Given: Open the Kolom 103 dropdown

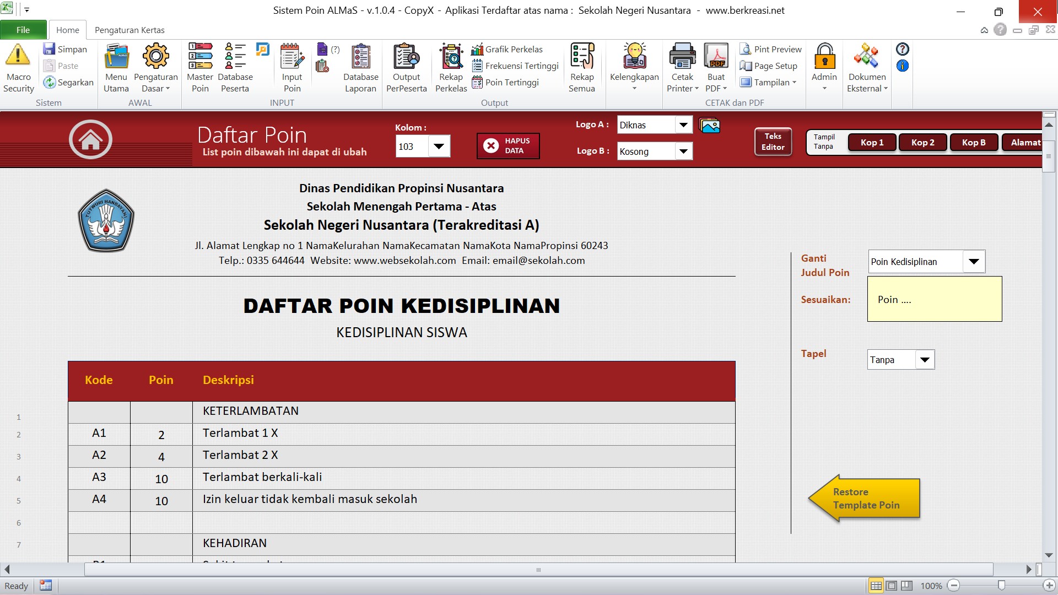Looking at the screenshot, I should (439, 147).
